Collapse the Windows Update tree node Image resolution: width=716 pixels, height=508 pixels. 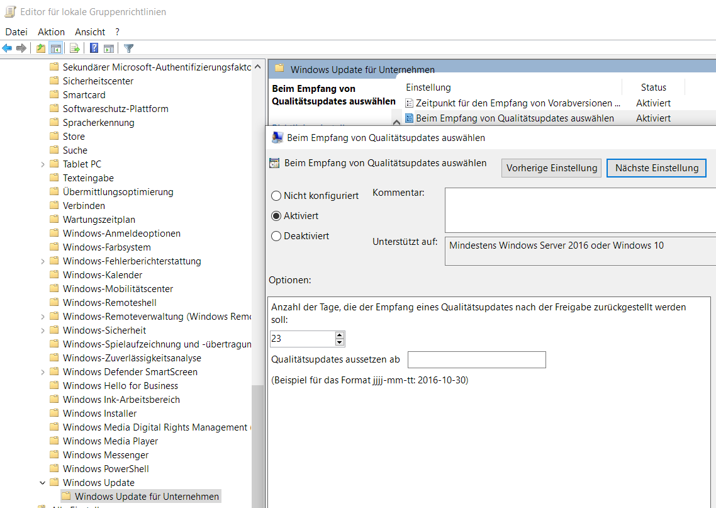(42, 482)
